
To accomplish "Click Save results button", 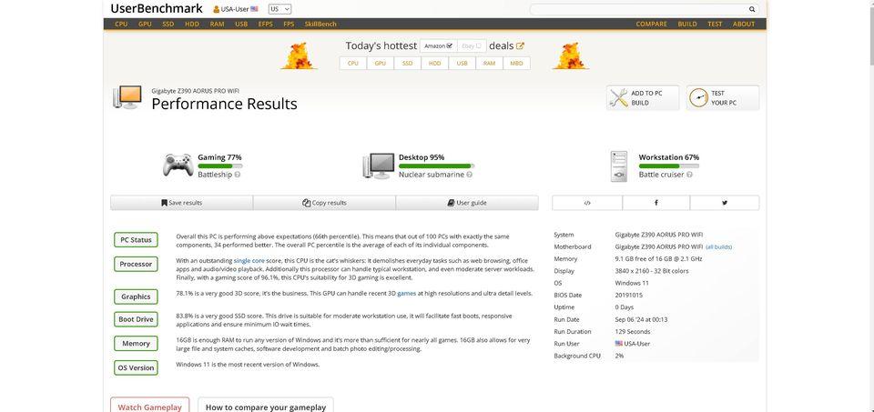I will tap(182, 203).
